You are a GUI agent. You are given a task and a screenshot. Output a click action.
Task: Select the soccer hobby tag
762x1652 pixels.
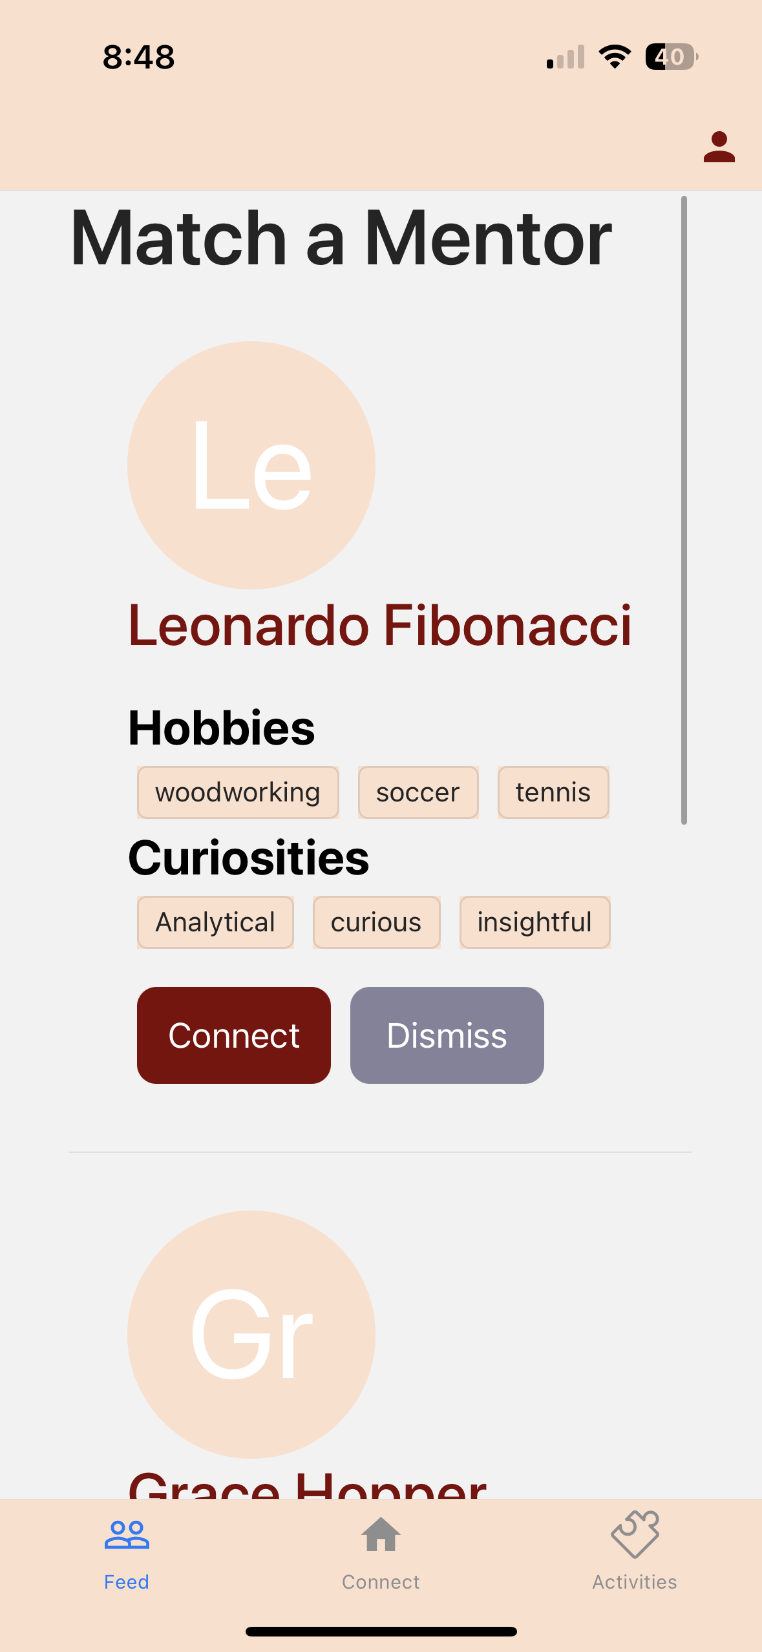[418, 792]
